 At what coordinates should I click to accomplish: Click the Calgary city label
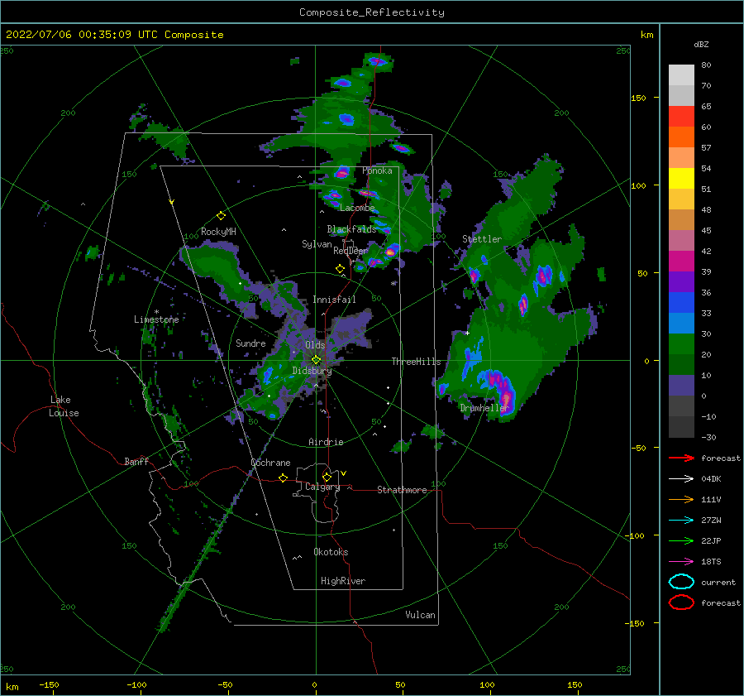(322, 487)
